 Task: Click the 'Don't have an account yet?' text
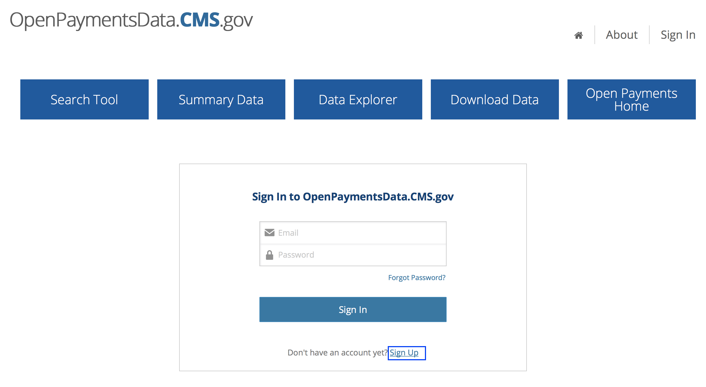pyautogui.click(x=338, y=353)
